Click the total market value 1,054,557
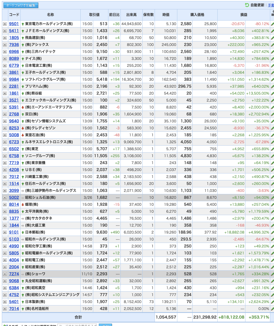274x326 pixels. coord(166,317)
